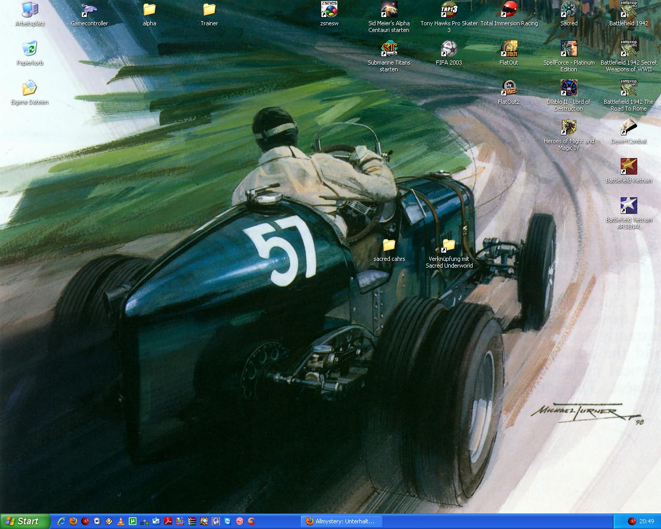Launch Heroes of Might and Magic IV
The height and width of the screenshot is (529, 661).
(x=569, y=135)
